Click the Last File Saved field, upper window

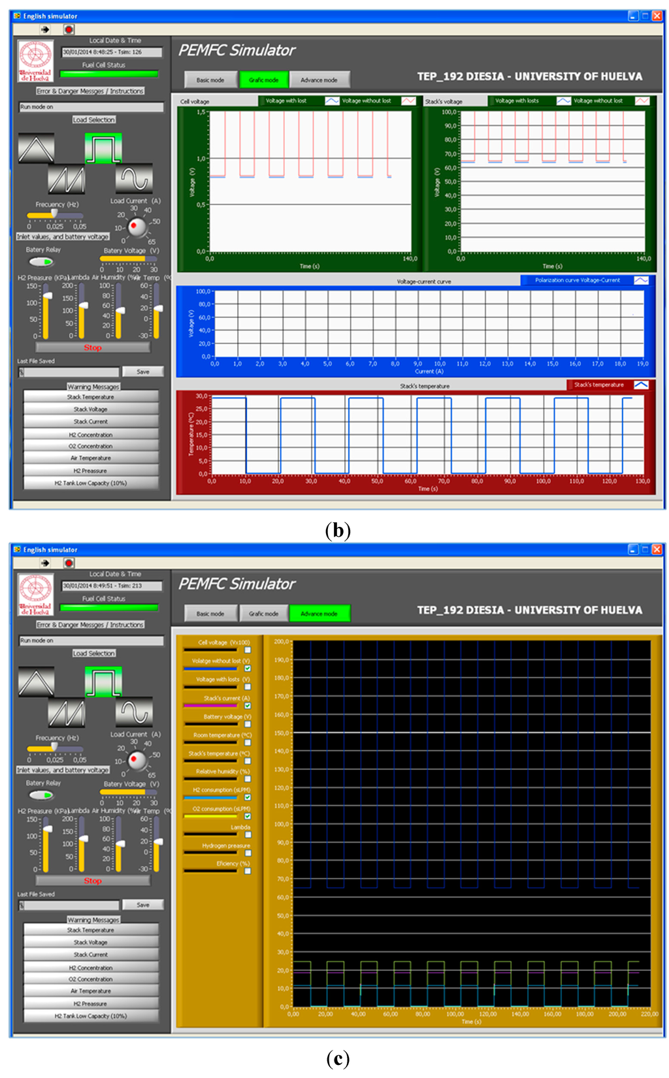(69, 372)
